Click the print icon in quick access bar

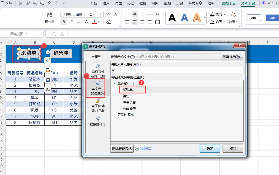pyautogui.click(x=35, y=3)
